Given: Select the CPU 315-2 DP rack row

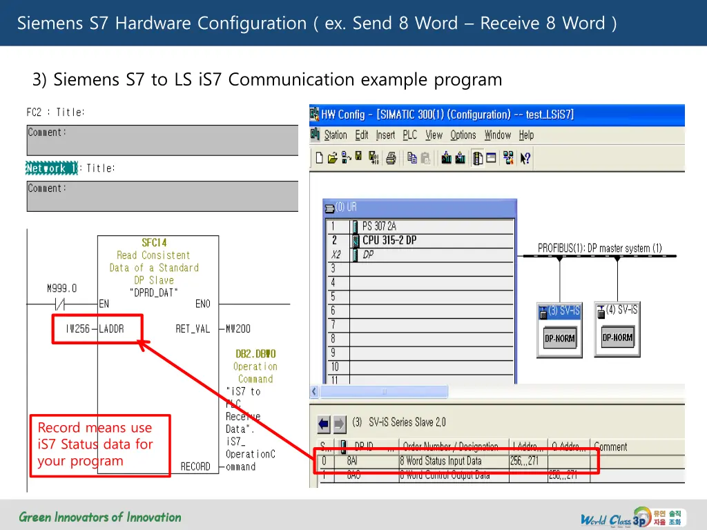Looking at the screenshot, I should click(420, 240).
